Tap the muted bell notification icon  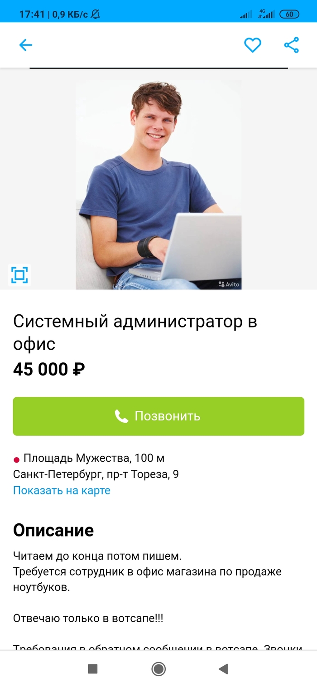(x=95, y=14)
